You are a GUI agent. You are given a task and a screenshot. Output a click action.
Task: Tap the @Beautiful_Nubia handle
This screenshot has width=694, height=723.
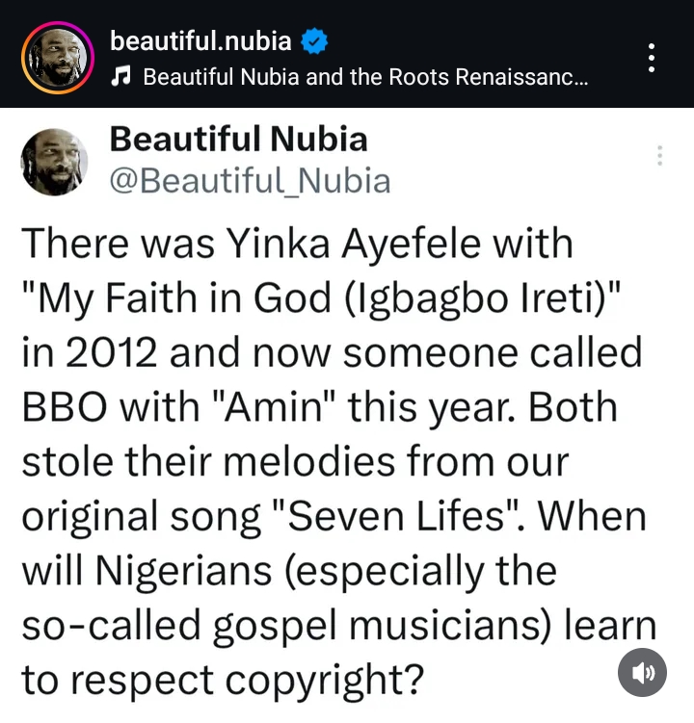[x=250, y=181]
